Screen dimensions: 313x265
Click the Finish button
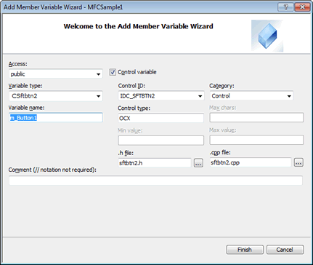pos(245,250)
